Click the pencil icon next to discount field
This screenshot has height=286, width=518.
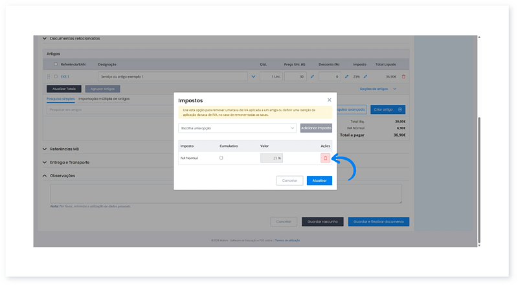(x=346, y=76)
